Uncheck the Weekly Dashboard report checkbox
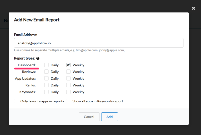201x135 pixels. pos(68,65)
